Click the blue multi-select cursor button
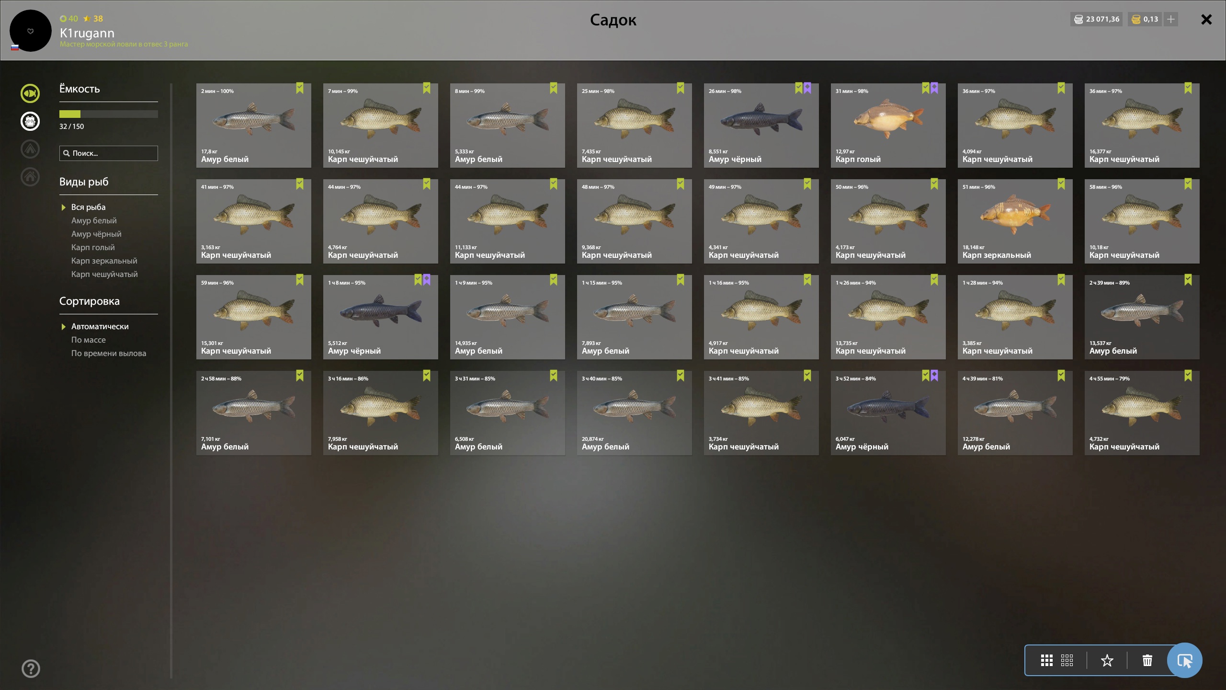Viewport: 1226px width, 690px height. tap(1184, 660)
